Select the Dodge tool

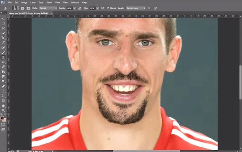pos(3,81)
